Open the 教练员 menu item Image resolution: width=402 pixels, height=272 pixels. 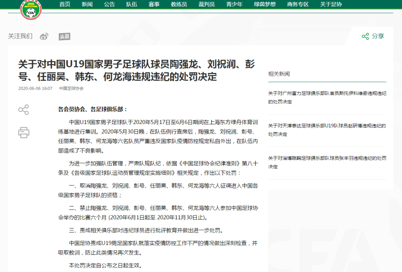179,4
